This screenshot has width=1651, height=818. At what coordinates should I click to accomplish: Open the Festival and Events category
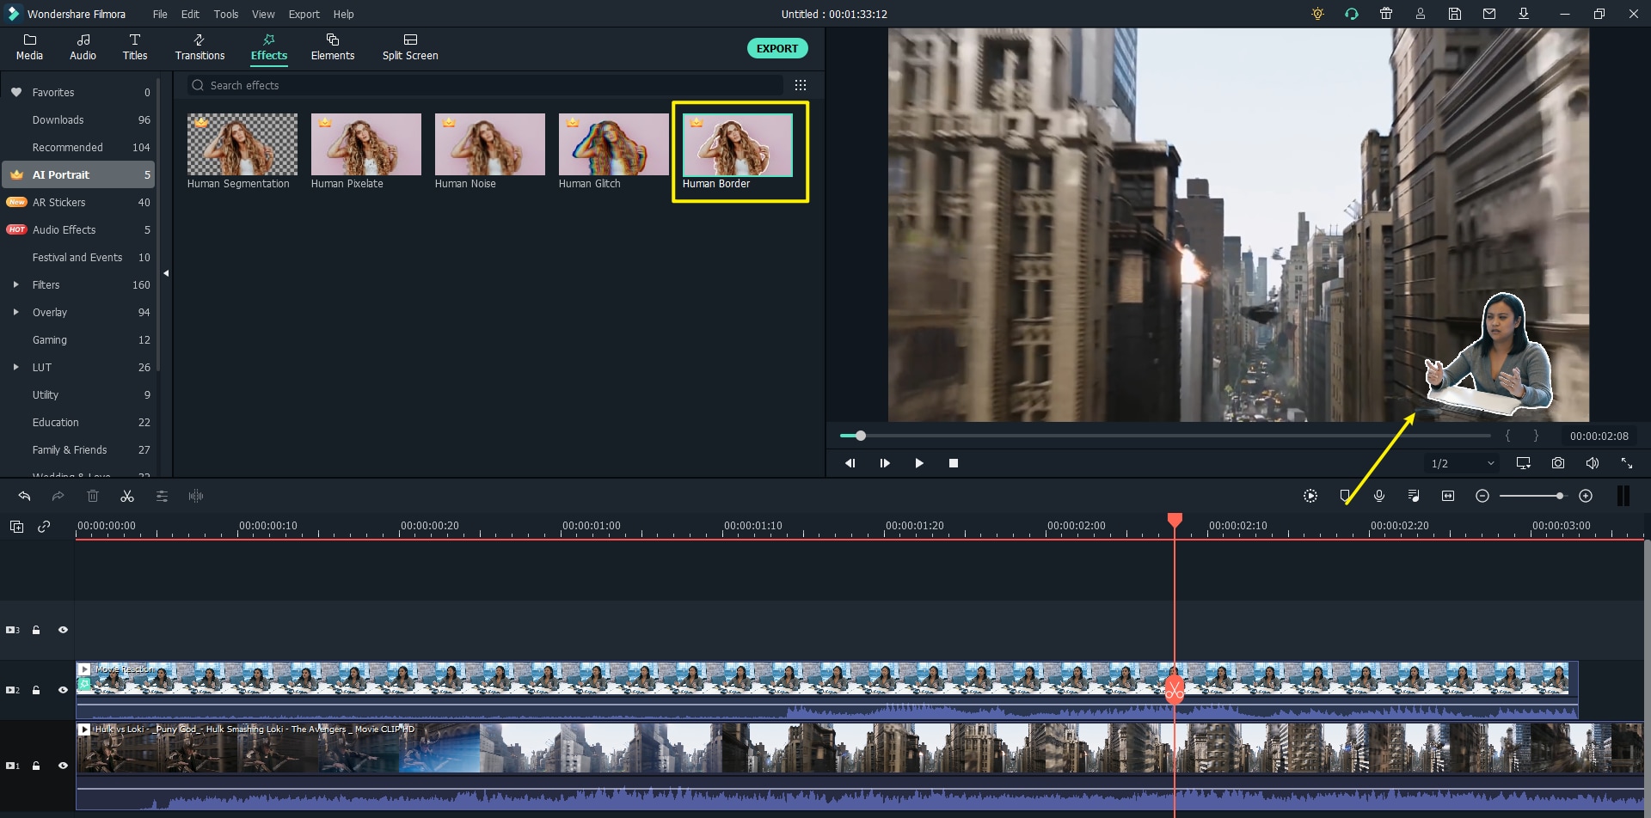pyautogui.click(x=78, y=257)
